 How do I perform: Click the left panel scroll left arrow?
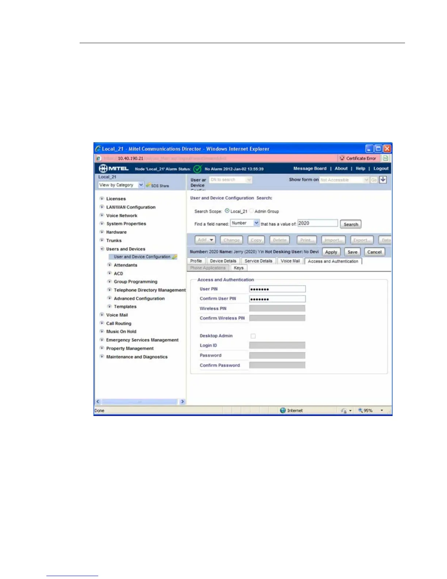click(98, 401)
